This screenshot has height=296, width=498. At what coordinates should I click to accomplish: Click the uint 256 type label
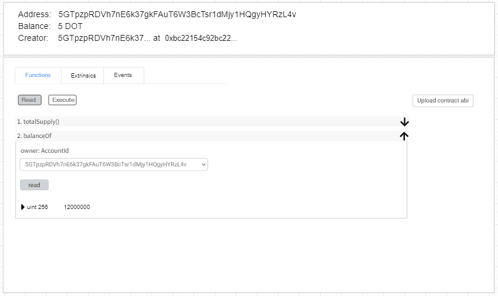coord(37,207)
